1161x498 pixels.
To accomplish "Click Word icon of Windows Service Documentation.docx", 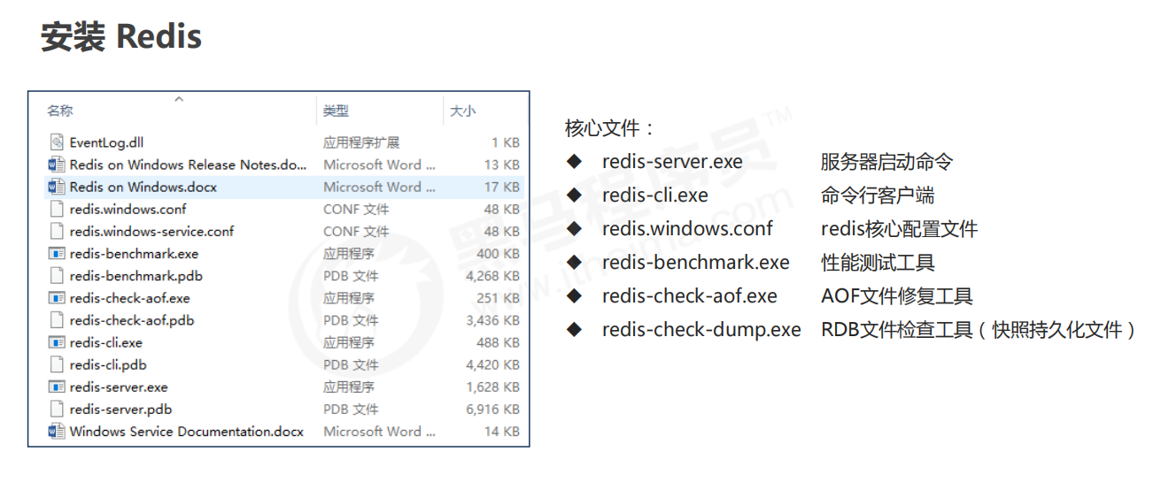I will pyautogui.click(x=57, y=431).
